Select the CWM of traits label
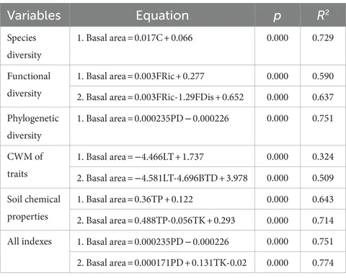Viewport: 346px width, 278px height. click(25, 165)
